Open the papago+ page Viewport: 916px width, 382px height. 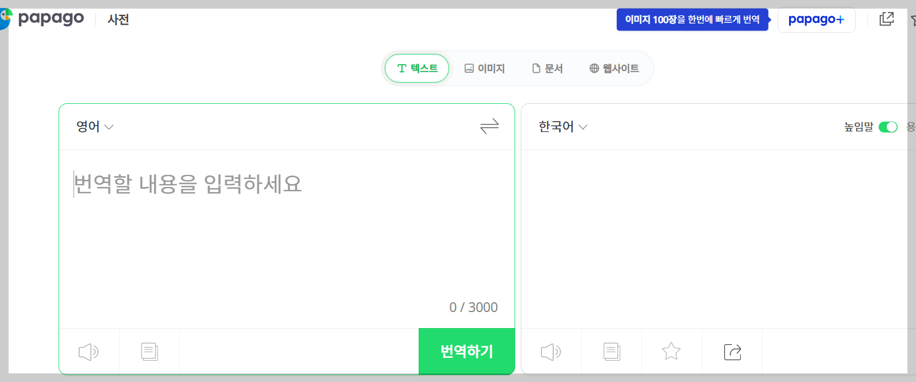click(x=816, y=19)
